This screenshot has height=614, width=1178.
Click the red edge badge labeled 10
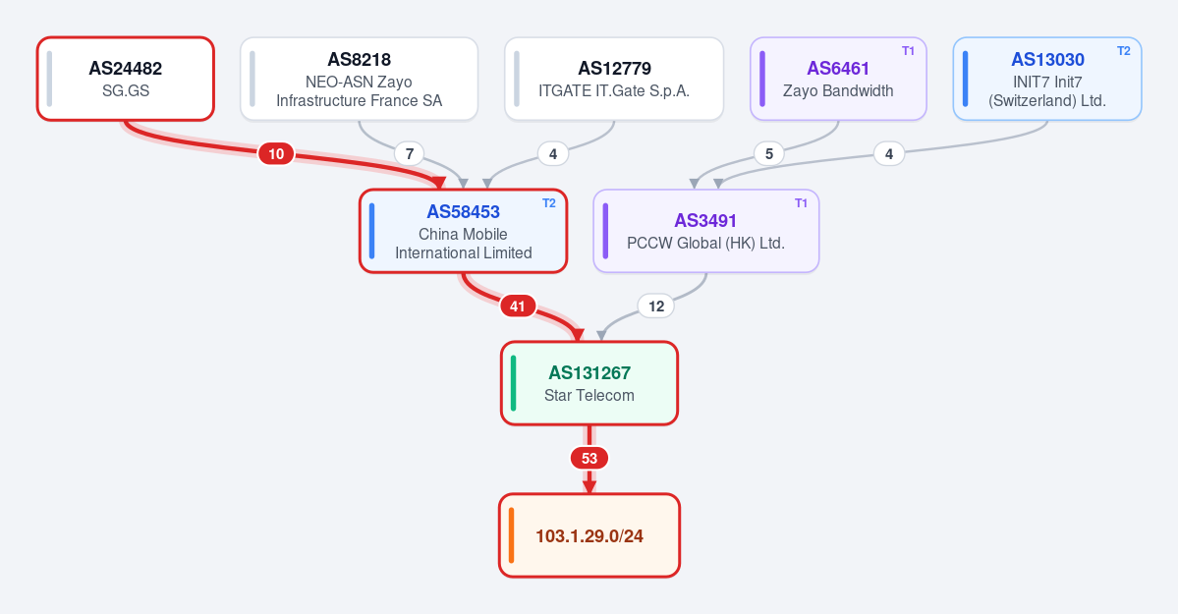click(x=276, y=154)
